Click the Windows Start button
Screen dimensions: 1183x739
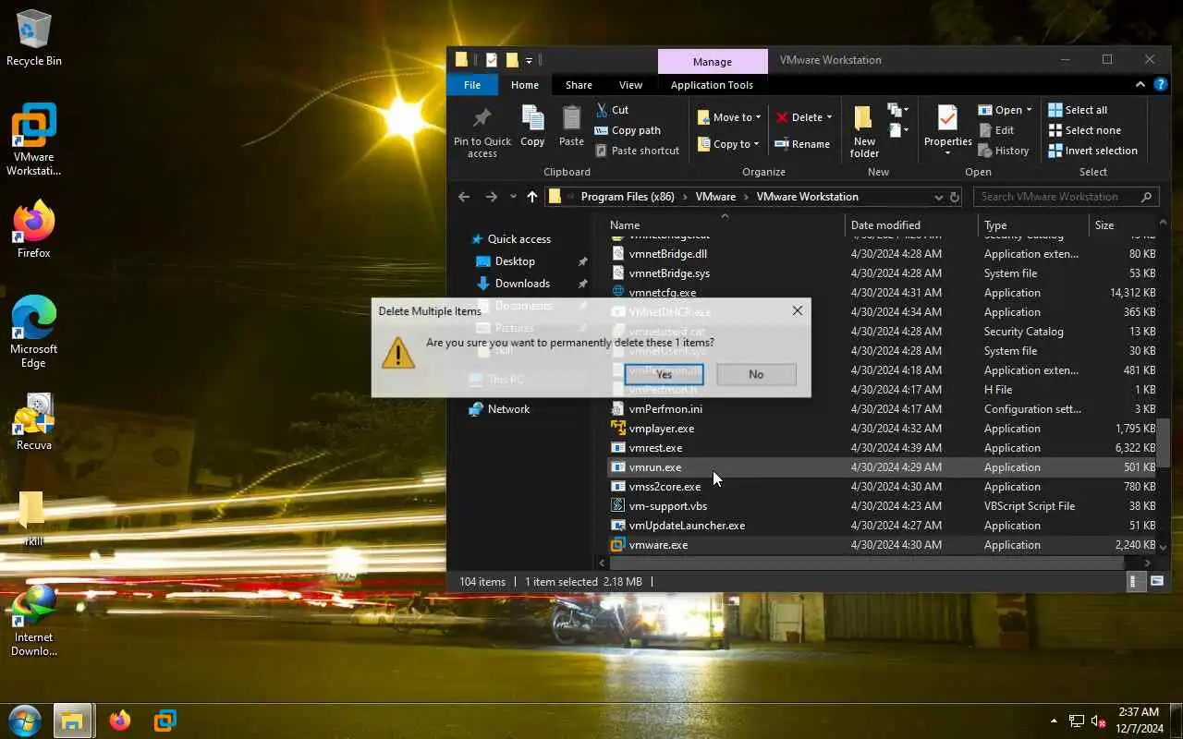tap(25, 720)
